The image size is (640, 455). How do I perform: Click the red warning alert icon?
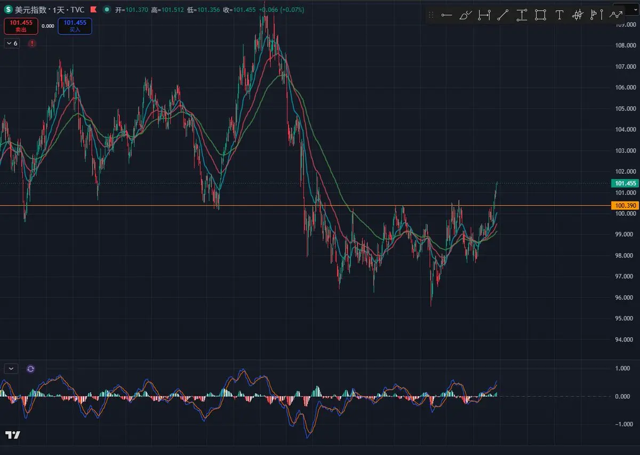(x=32, y=43)
